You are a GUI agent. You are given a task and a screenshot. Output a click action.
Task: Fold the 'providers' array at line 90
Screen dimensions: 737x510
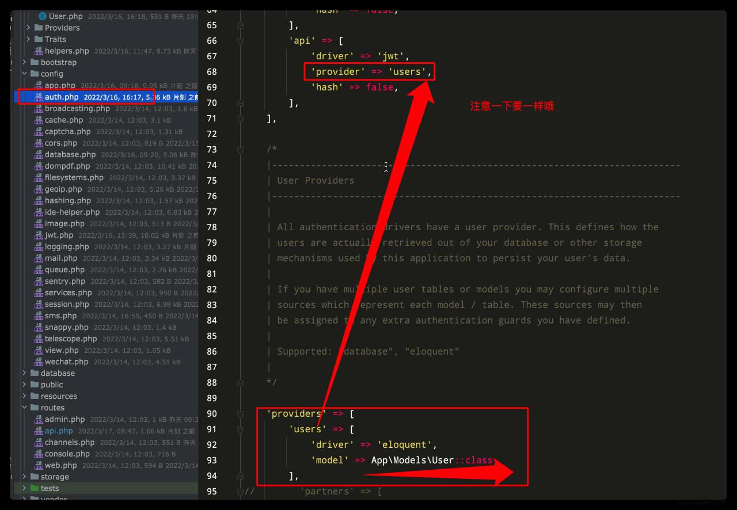[240, 414]
